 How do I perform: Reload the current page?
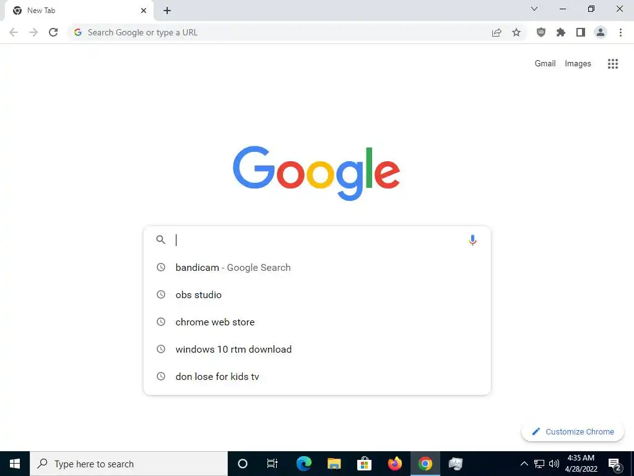point(53,32)
